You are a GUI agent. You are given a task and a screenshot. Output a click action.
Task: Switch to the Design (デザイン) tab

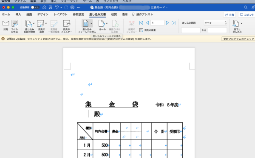click(x=43, y=14)
